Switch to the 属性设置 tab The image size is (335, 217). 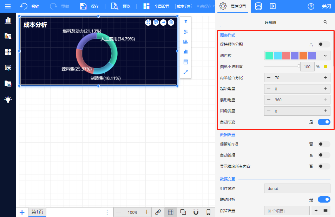tap(233, 6)
